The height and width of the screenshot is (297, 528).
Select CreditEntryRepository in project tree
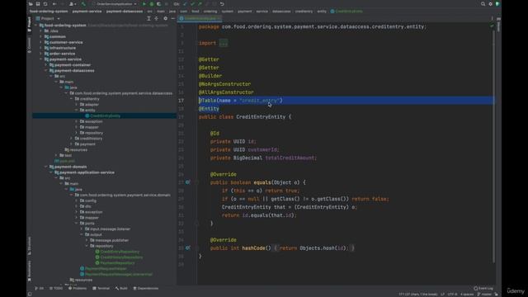[x=120, y=252]
